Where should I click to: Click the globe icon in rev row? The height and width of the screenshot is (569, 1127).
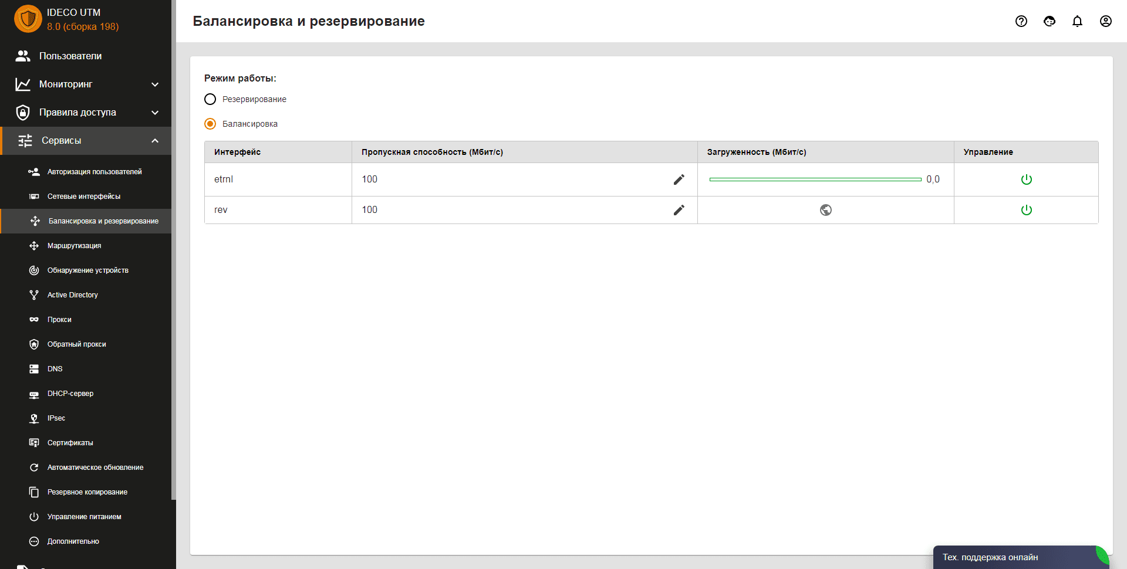tap(825, 210)
